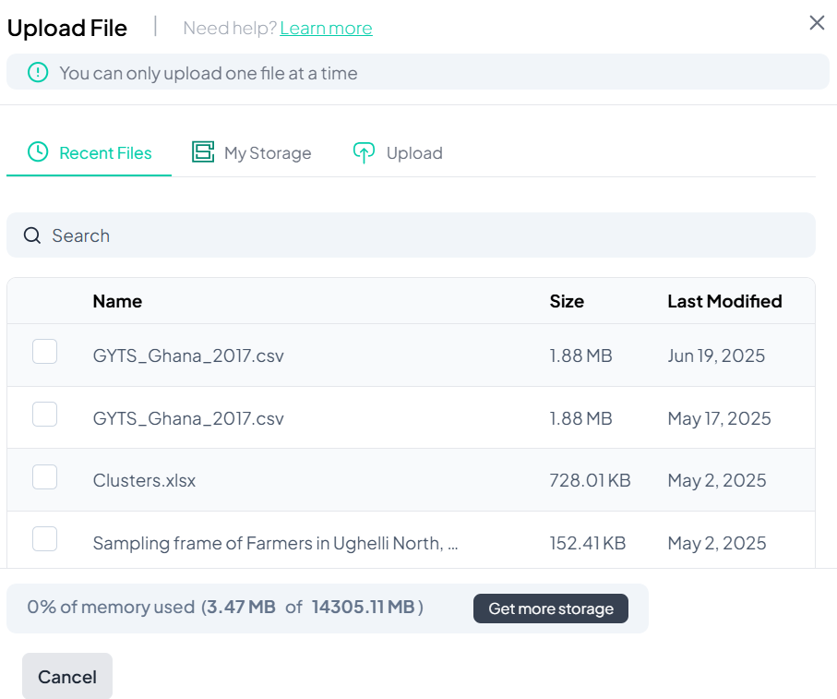Focus the Search input field
The height and width of the screenshot is (699, 837).
coord(424,235)
